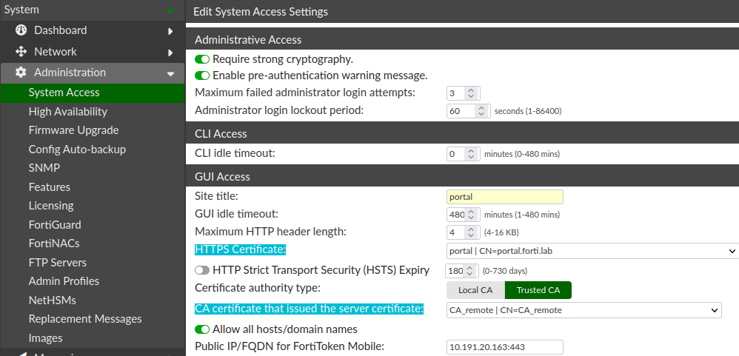739x356 pixels.
Task: Expand the Network submenu arrow
Action: point(170,53)
